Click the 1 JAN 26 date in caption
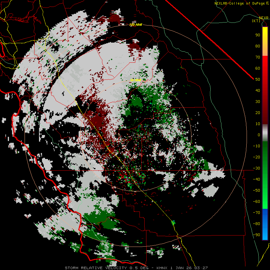 (x=181, y=268)
